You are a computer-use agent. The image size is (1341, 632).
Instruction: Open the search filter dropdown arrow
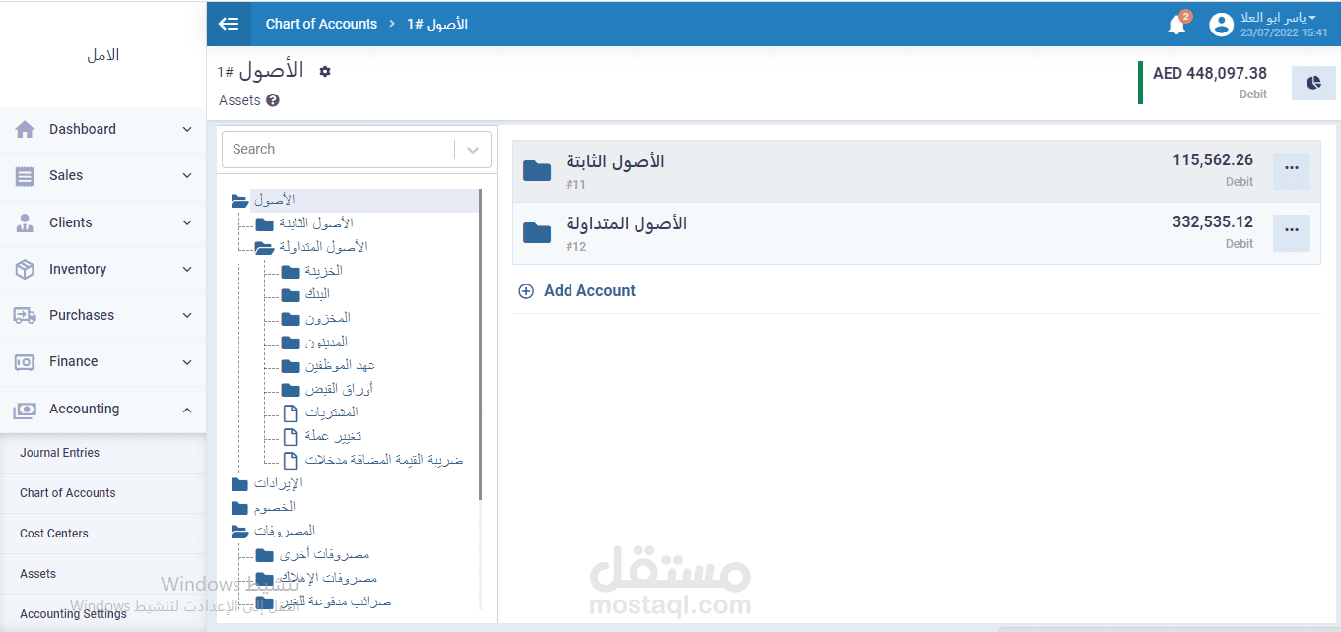pyautogui.click(x=473, y=149)
